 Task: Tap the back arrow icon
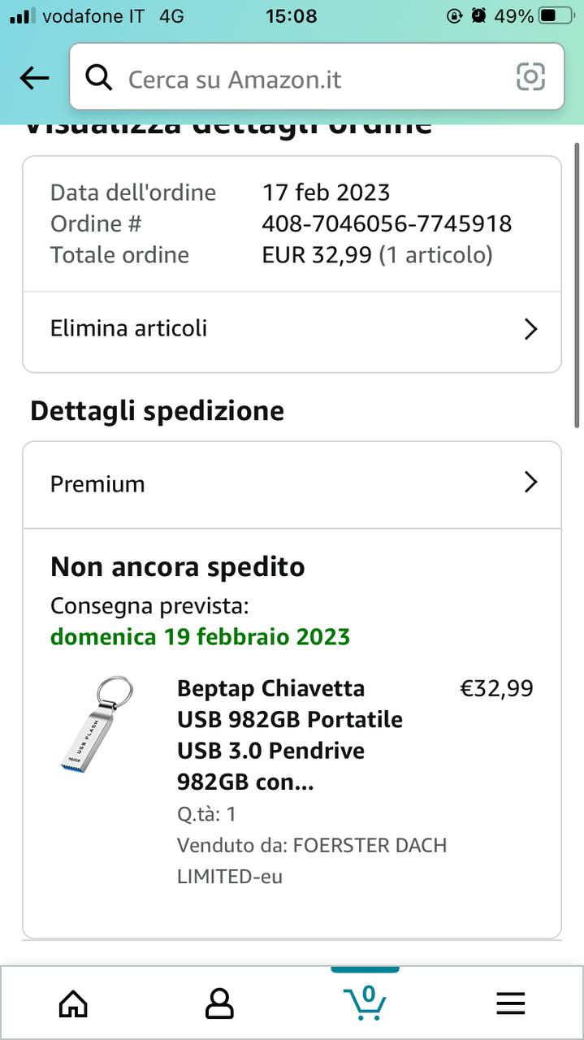tap(34, 78)
